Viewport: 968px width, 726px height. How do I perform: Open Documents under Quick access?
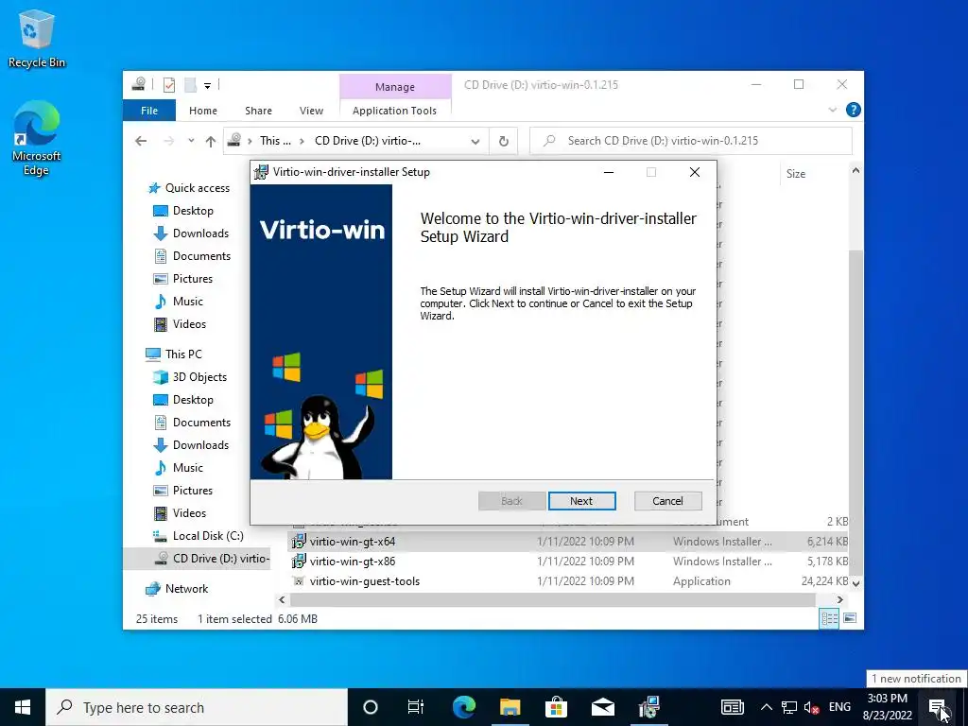[x=192, y=255]
